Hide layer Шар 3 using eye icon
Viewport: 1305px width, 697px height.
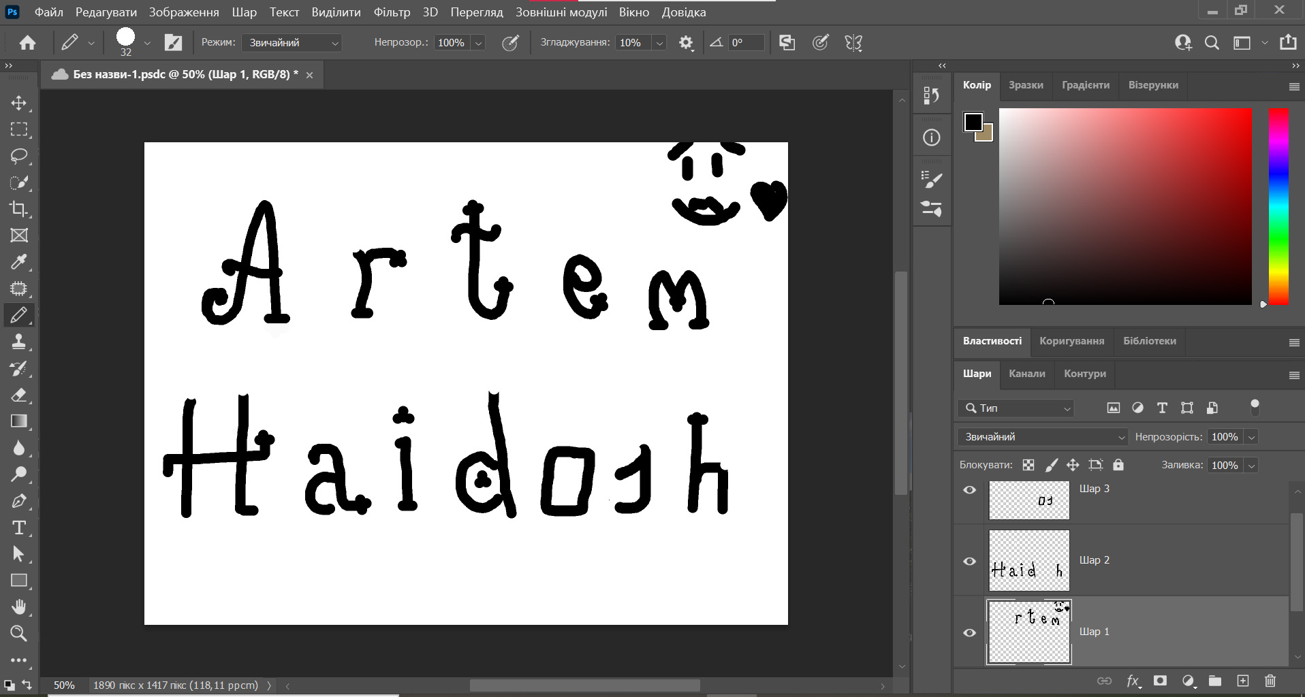pos(970,490)
